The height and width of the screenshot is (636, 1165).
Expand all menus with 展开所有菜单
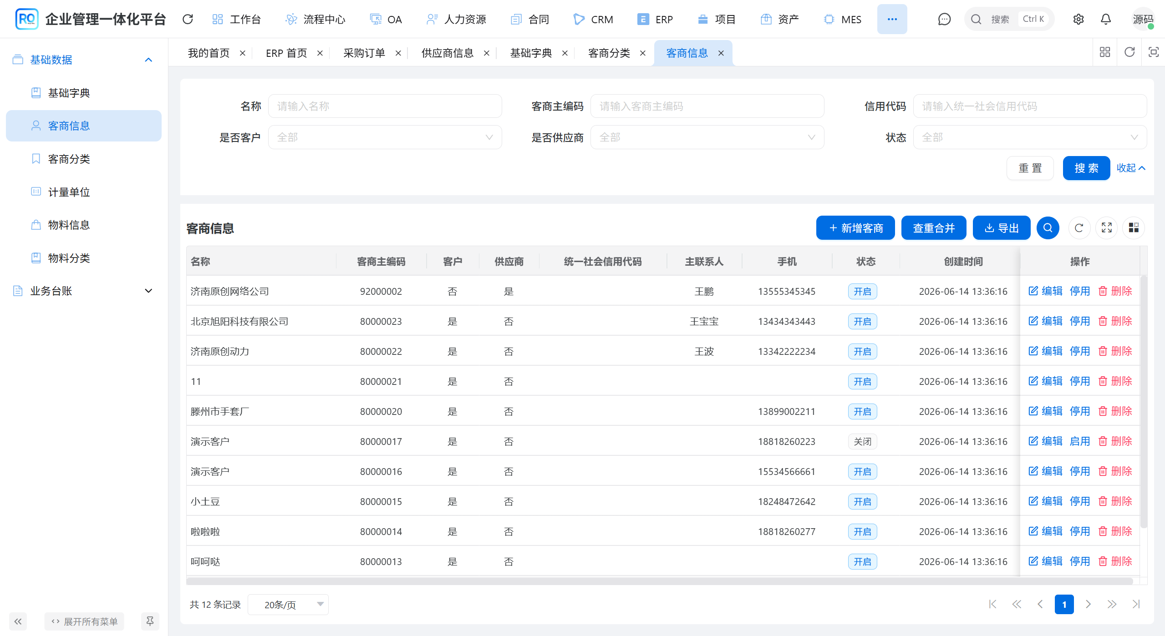84,621
